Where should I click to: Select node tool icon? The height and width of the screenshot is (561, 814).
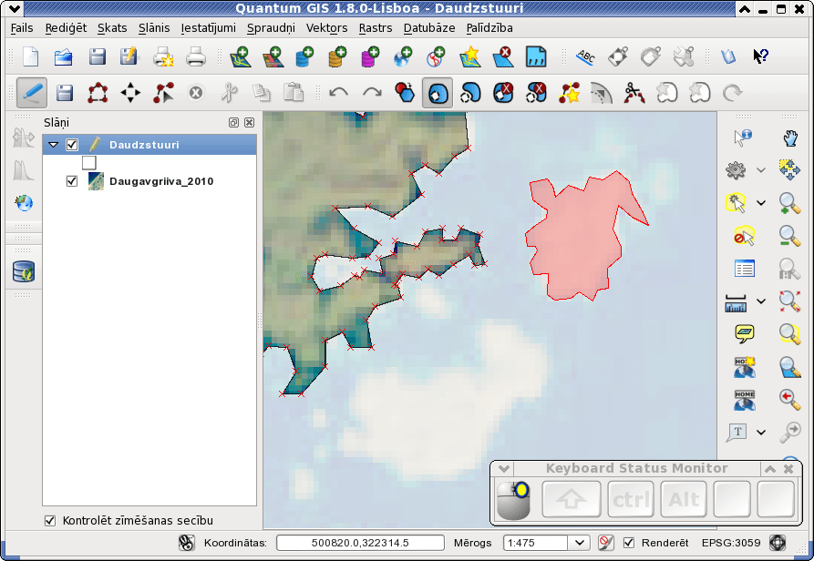pos(163,93)
